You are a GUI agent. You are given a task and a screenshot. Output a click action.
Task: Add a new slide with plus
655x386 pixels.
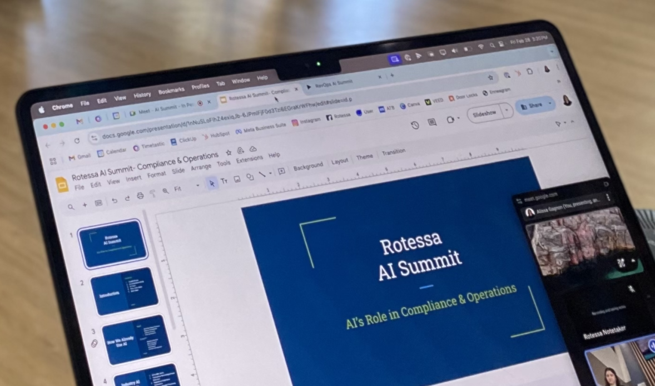pos(85,205)
